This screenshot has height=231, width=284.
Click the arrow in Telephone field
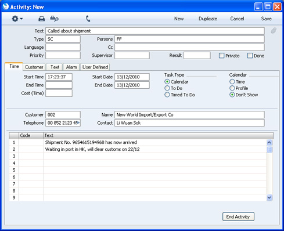(78, 123)
